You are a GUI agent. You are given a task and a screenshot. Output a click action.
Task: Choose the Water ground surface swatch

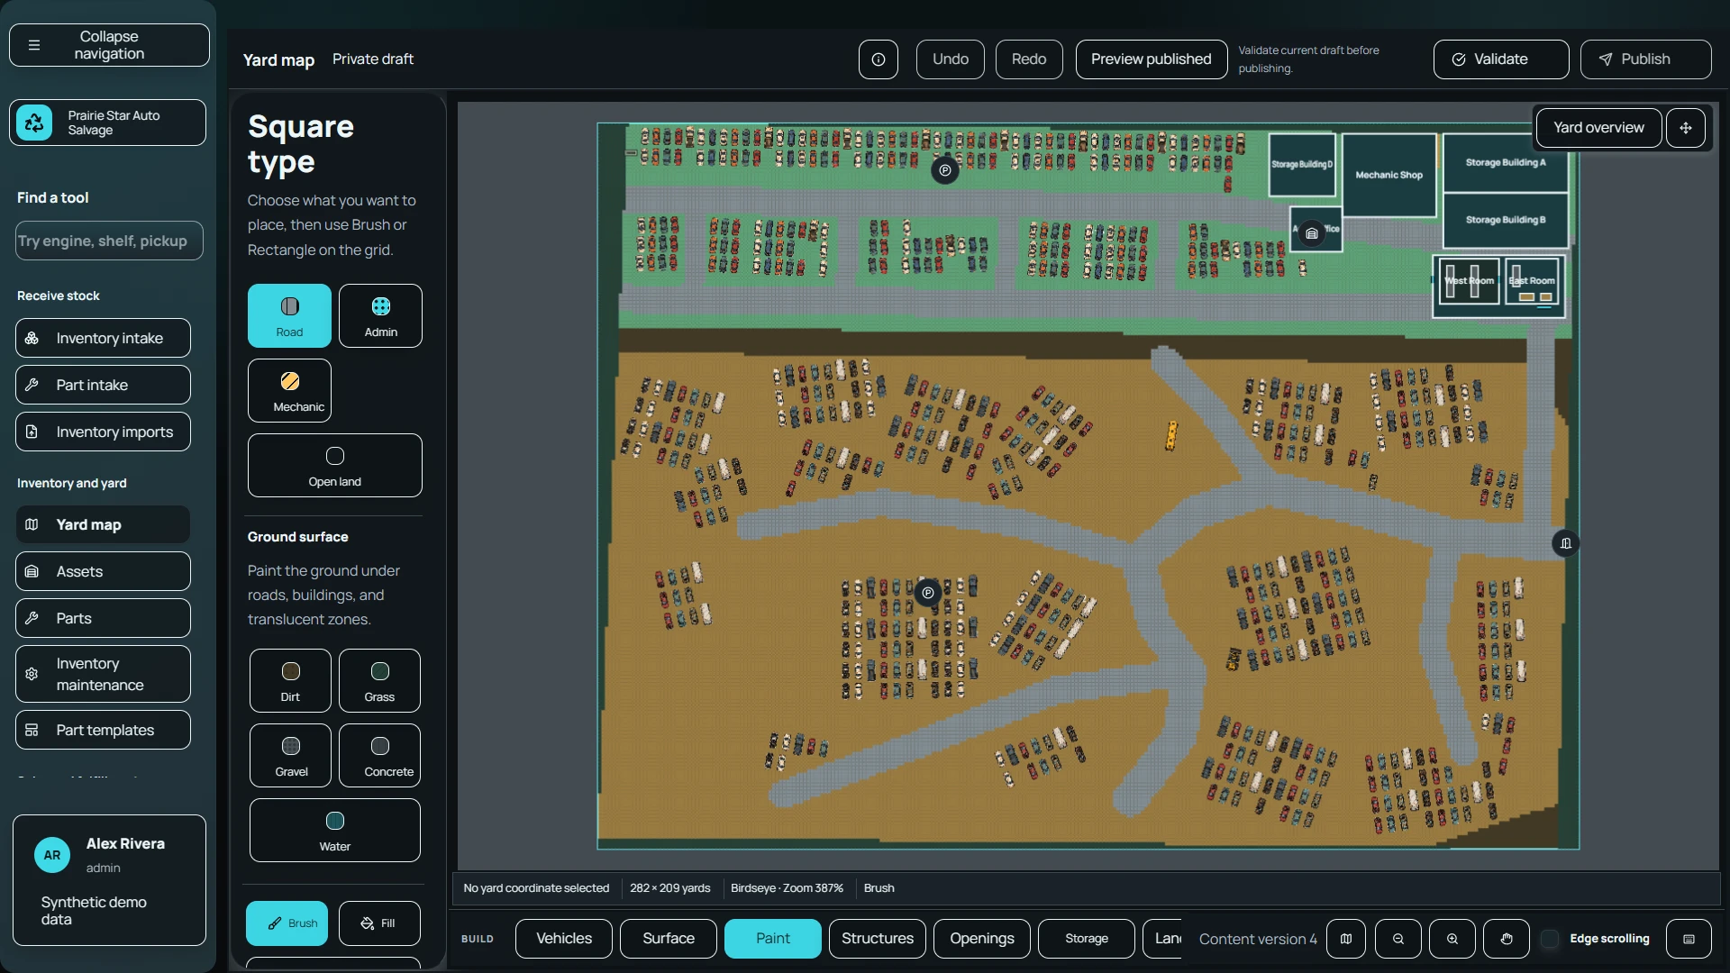pyautogui.click(x=334, y=831)
